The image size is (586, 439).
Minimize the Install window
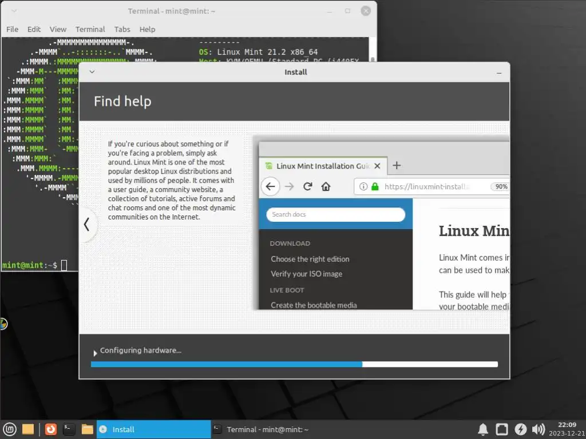[x=499, y=73]
